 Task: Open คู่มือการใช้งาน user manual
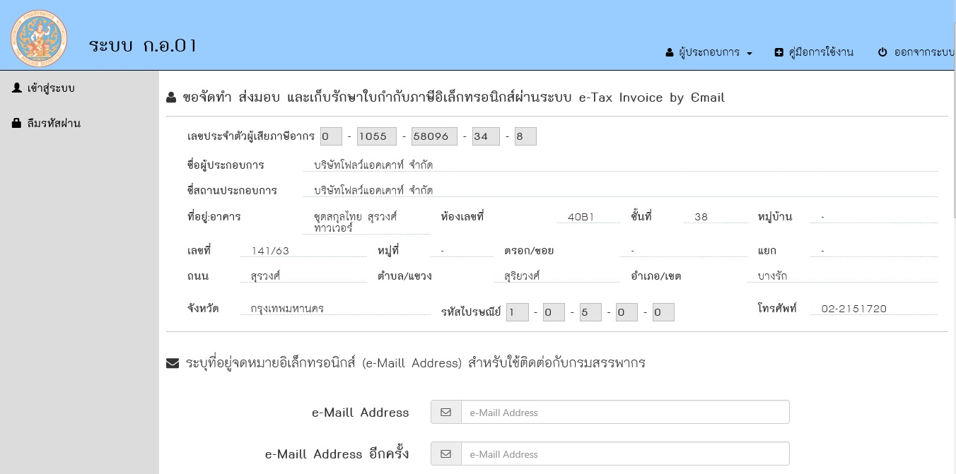(x=820, y=52)
